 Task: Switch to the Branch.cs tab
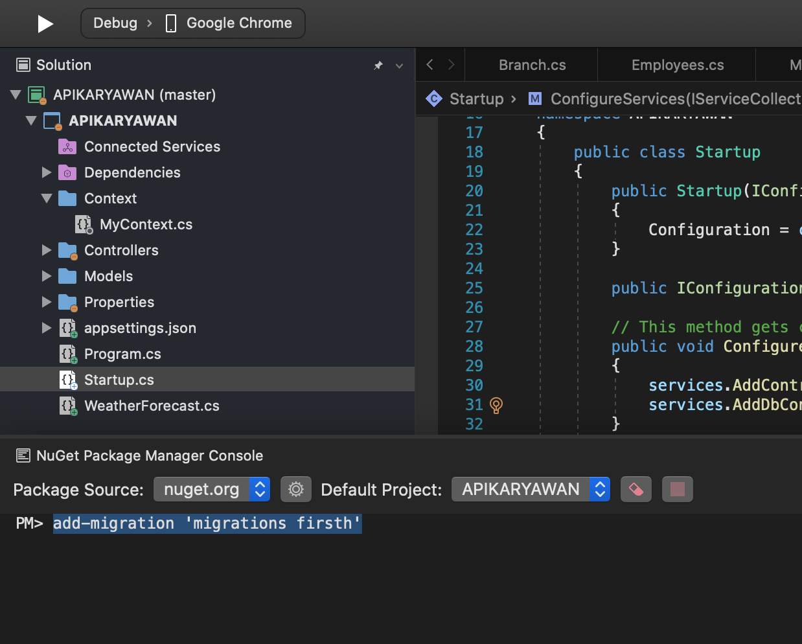click(x=532, y=65)
